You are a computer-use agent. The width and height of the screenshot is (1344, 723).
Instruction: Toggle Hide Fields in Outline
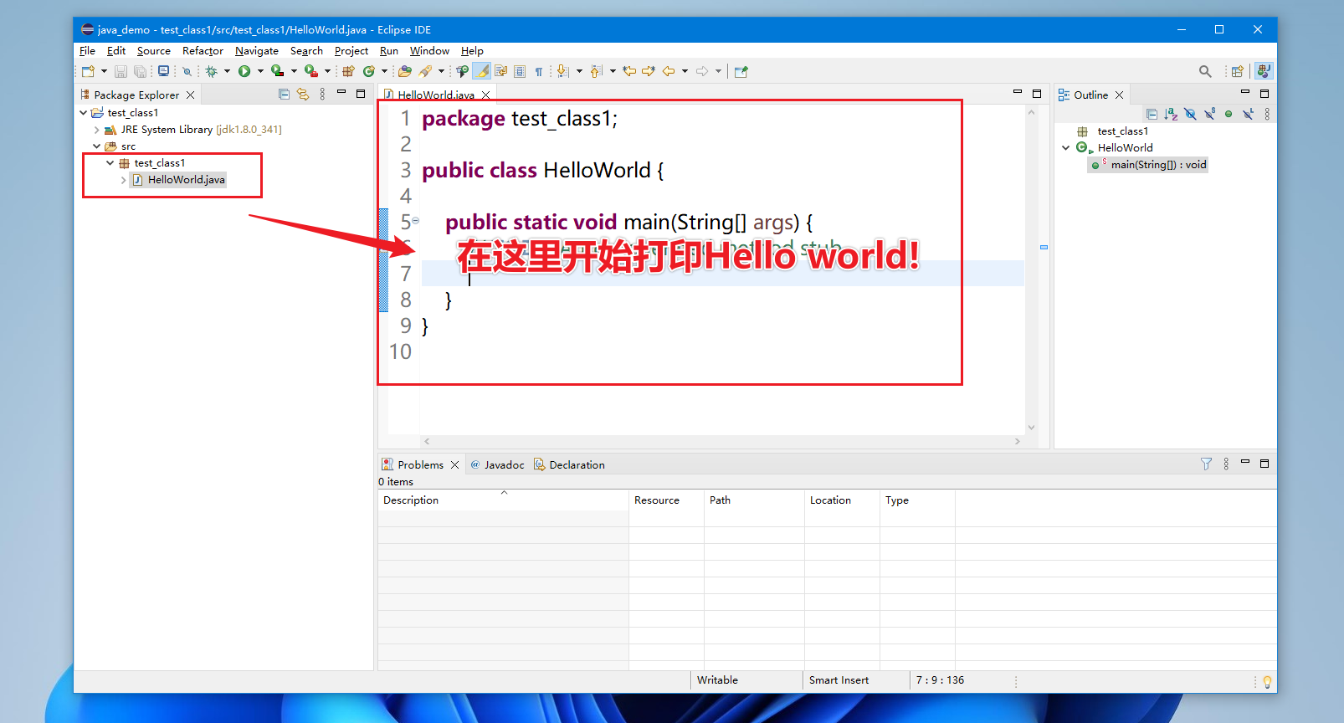coord(1190,114)
